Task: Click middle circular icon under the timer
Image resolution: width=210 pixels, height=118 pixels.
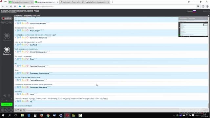Action: 7,23
